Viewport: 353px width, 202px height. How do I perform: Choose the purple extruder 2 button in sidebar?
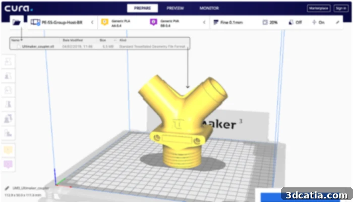coord(8,164)
